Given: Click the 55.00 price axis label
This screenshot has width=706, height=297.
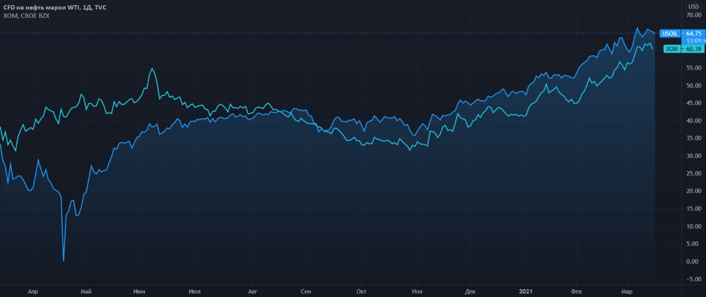Looking at the screenshot, I should click(694, 68).
